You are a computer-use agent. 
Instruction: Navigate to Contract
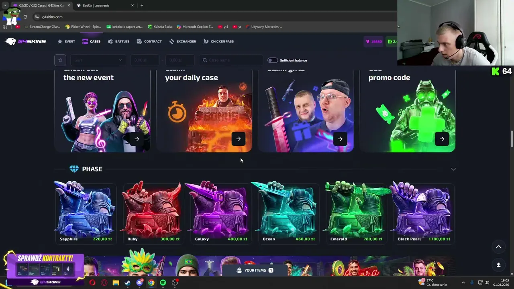pos(149,41)
